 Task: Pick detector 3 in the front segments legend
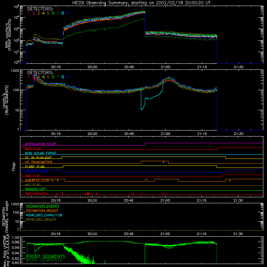pos(38,13)
